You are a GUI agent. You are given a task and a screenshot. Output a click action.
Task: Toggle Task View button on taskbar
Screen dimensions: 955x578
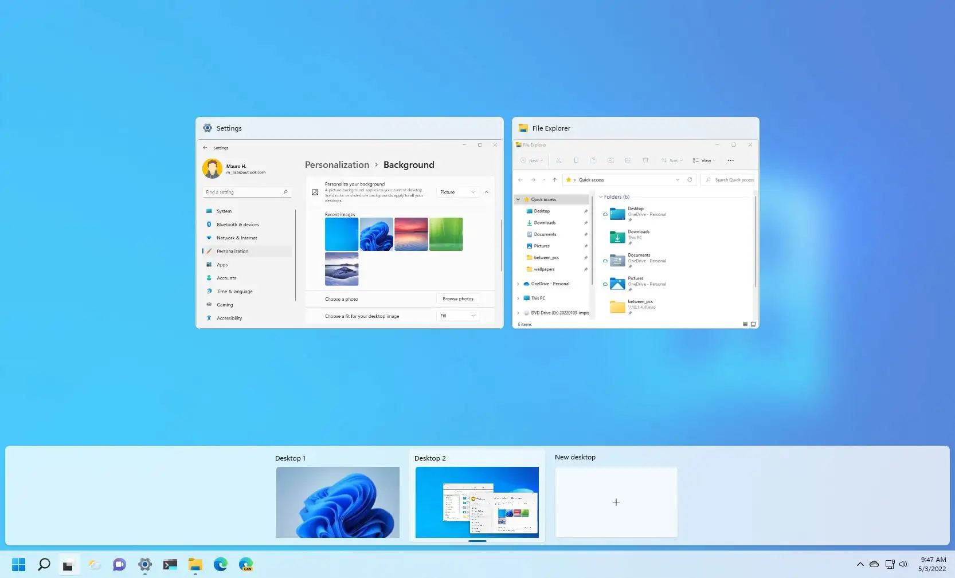click(69, 565)
